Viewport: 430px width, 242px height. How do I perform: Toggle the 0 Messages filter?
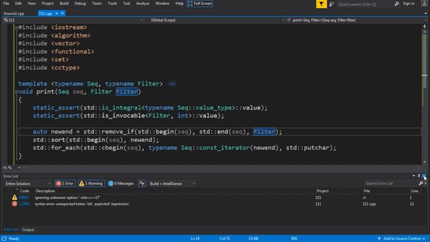click(x=121, y=184)
